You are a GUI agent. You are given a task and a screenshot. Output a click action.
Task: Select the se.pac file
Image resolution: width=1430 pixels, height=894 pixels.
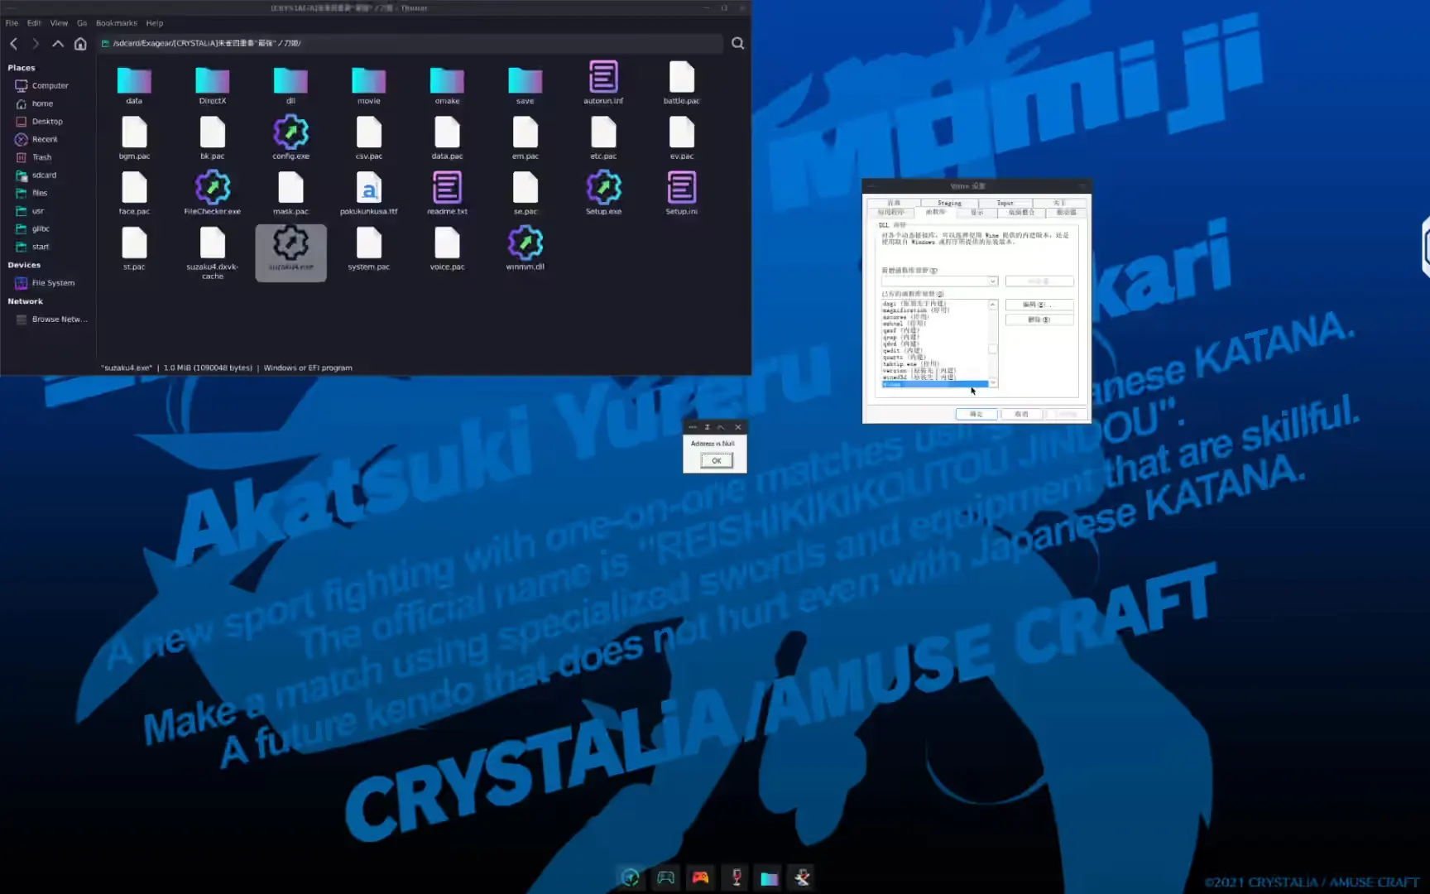pos(525,193)
